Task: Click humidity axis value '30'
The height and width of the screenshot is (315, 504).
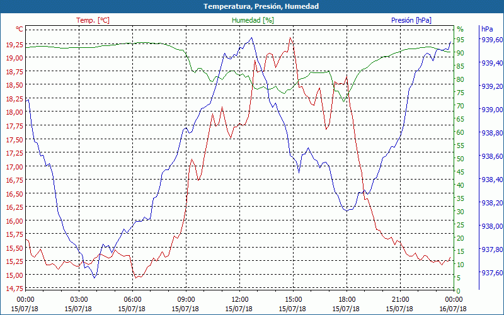Action: [461, 212]
